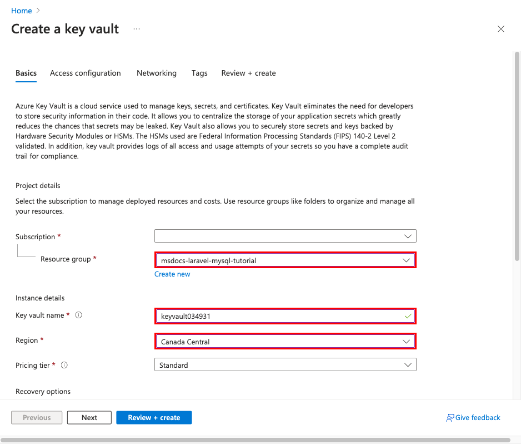Click the ellipsis beside Create a key vault title
Image resolution: width=521 pixels, height=444 pixels.
tap(137, 29)
